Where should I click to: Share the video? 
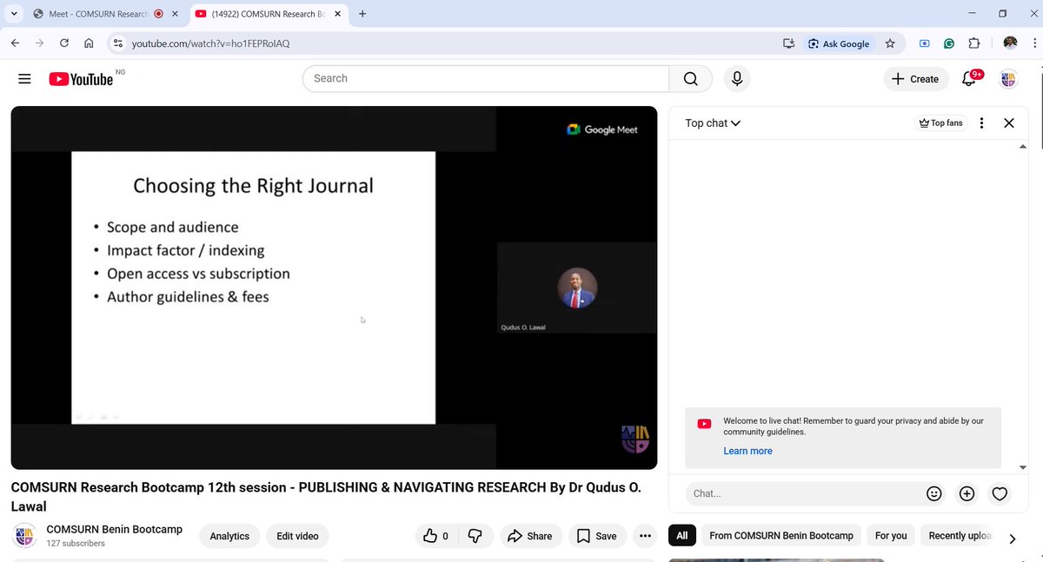pyautogui.click(x=530, y=536)
